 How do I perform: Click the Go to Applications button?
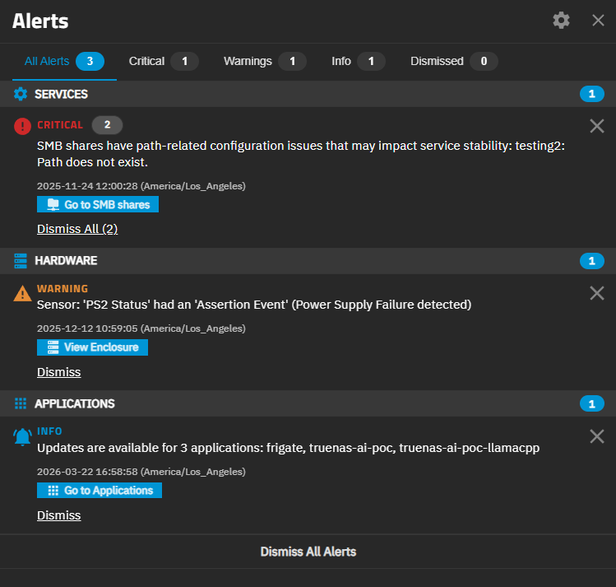pyautogui.click(x=100, y=491)
